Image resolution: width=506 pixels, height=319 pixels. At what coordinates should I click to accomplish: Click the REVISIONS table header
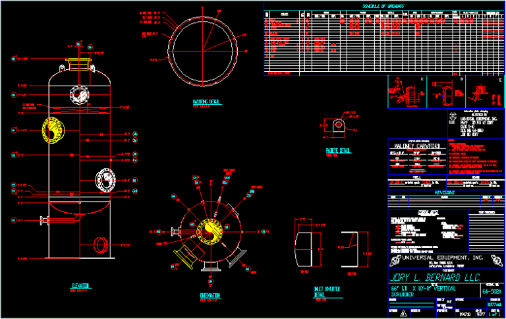(x=444, y=192)
